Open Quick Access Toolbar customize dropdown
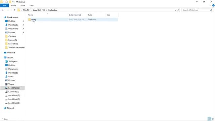 [x=13, y=2]
